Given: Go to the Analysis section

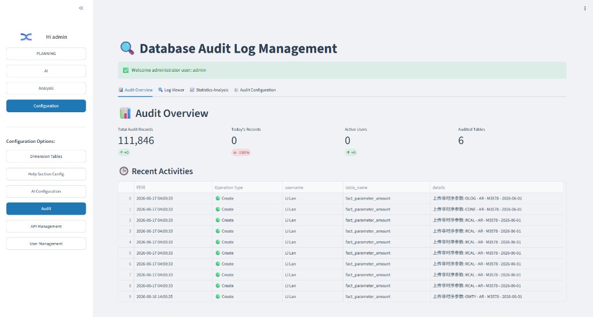Looking at the screenshot, I should click(x=46, y=89).
